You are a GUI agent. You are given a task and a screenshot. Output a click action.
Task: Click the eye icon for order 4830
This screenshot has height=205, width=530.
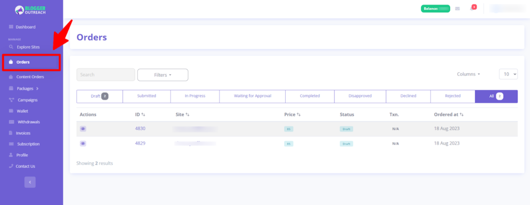(83, 129)
